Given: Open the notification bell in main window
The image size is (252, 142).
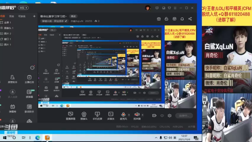Looking at the screenshot, I should [x=182, y=19].
